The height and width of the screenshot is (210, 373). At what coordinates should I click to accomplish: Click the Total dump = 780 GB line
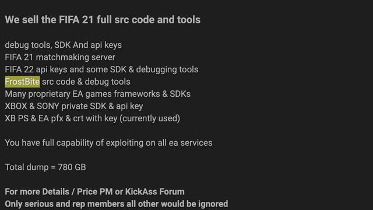(45, 167)
